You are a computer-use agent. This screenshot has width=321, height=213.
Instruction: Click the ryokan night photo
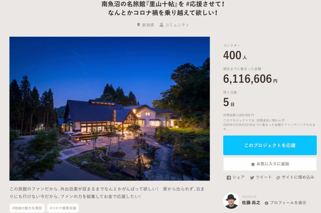coord(110,109)
